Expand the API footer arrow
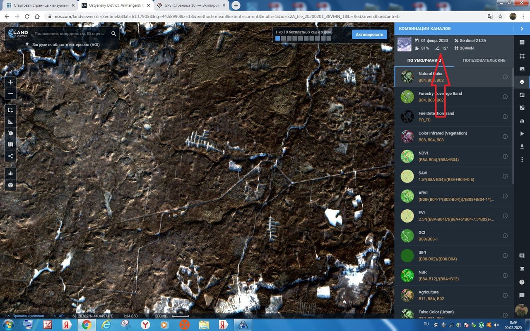Screen dimensions: 530x331 click(55, 316)
